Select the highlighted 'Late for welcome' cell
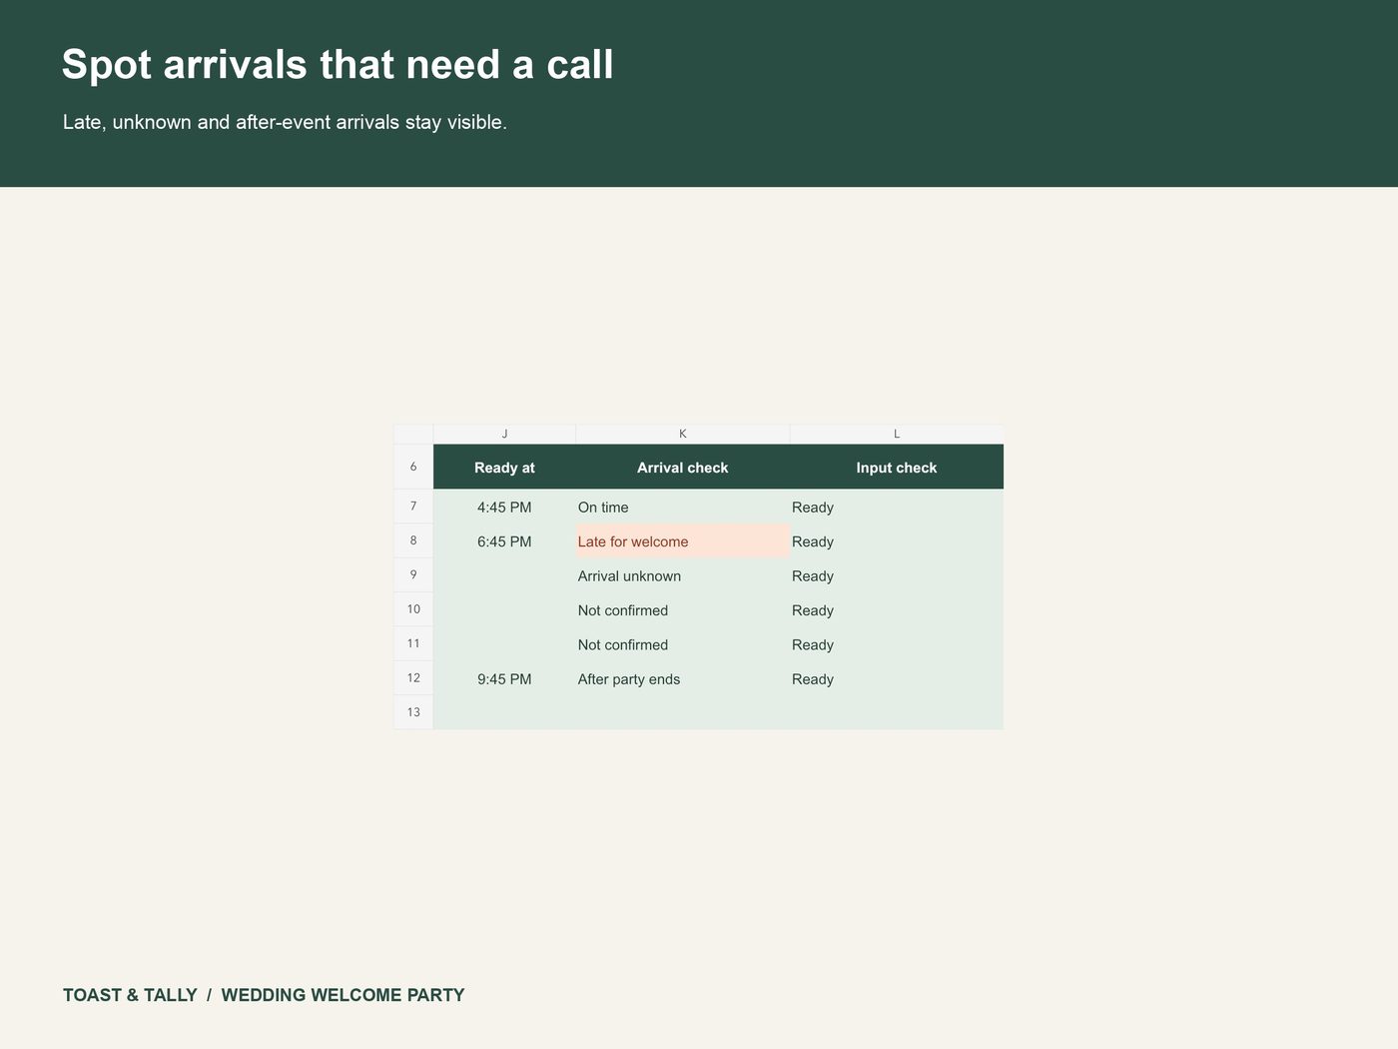This screenshot has height=1049, width=1398. (x=683, y=540)
